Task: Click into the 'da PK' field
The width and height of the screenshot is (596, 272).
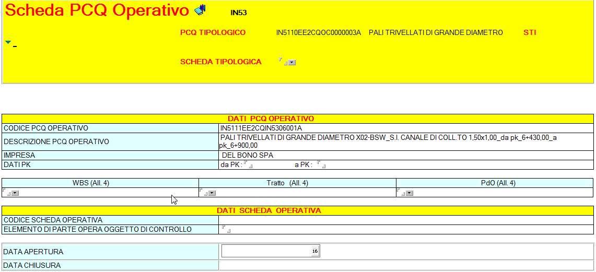Action: pos(248,165)
